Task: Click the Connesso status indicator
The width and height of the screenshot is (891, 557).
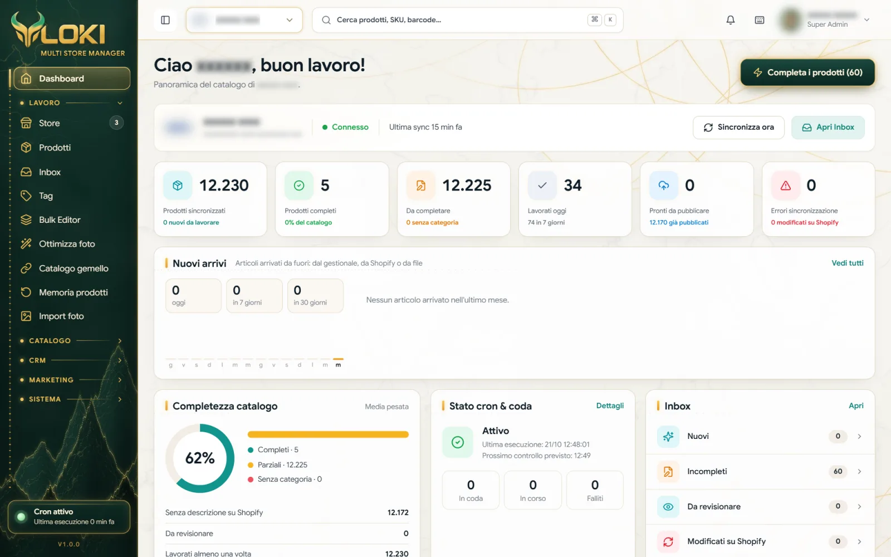Action: (345, 127)
